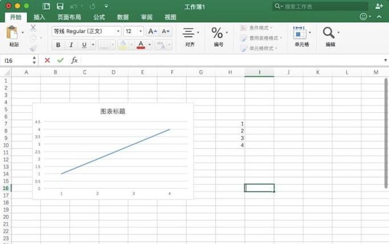389x244 pixels.
Task: Select cell containing value 4 in column H
Action: click(x=230, y=145)
